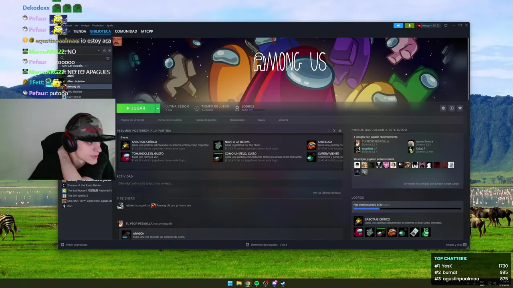513x288 pixels.
Task: Enter Big Picture mode via monitor icon
Action: point(446,26)
